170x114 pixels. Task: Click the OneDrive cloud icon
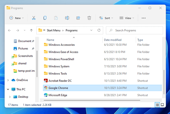pyautogui.click(x=13, y=80)
